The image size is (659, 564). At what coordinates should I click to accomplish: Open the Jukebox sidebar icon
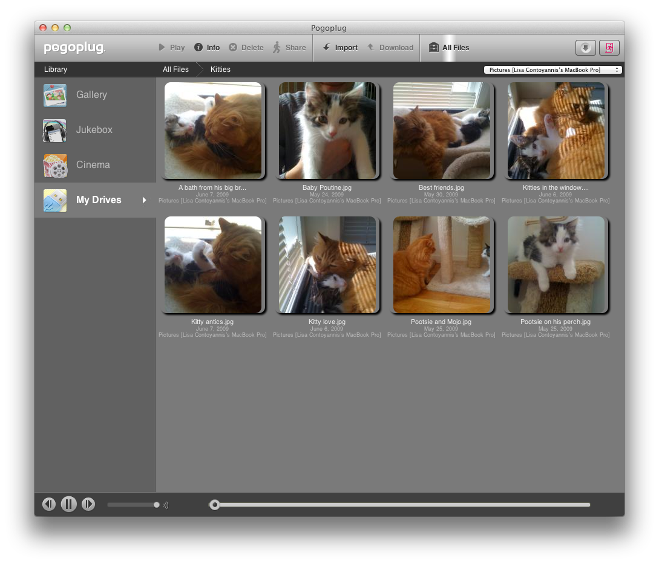pyautogui.click(x=55, y=131)
